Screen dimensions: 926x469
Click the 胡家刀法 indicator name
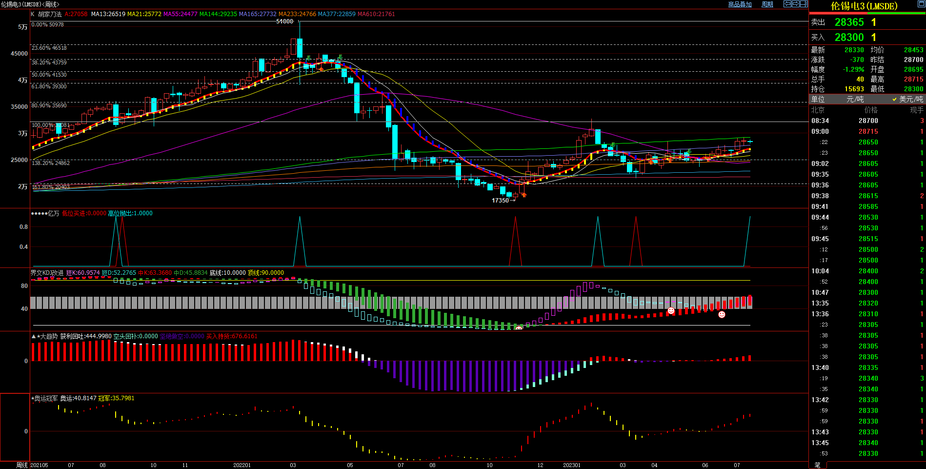[50, 14]
